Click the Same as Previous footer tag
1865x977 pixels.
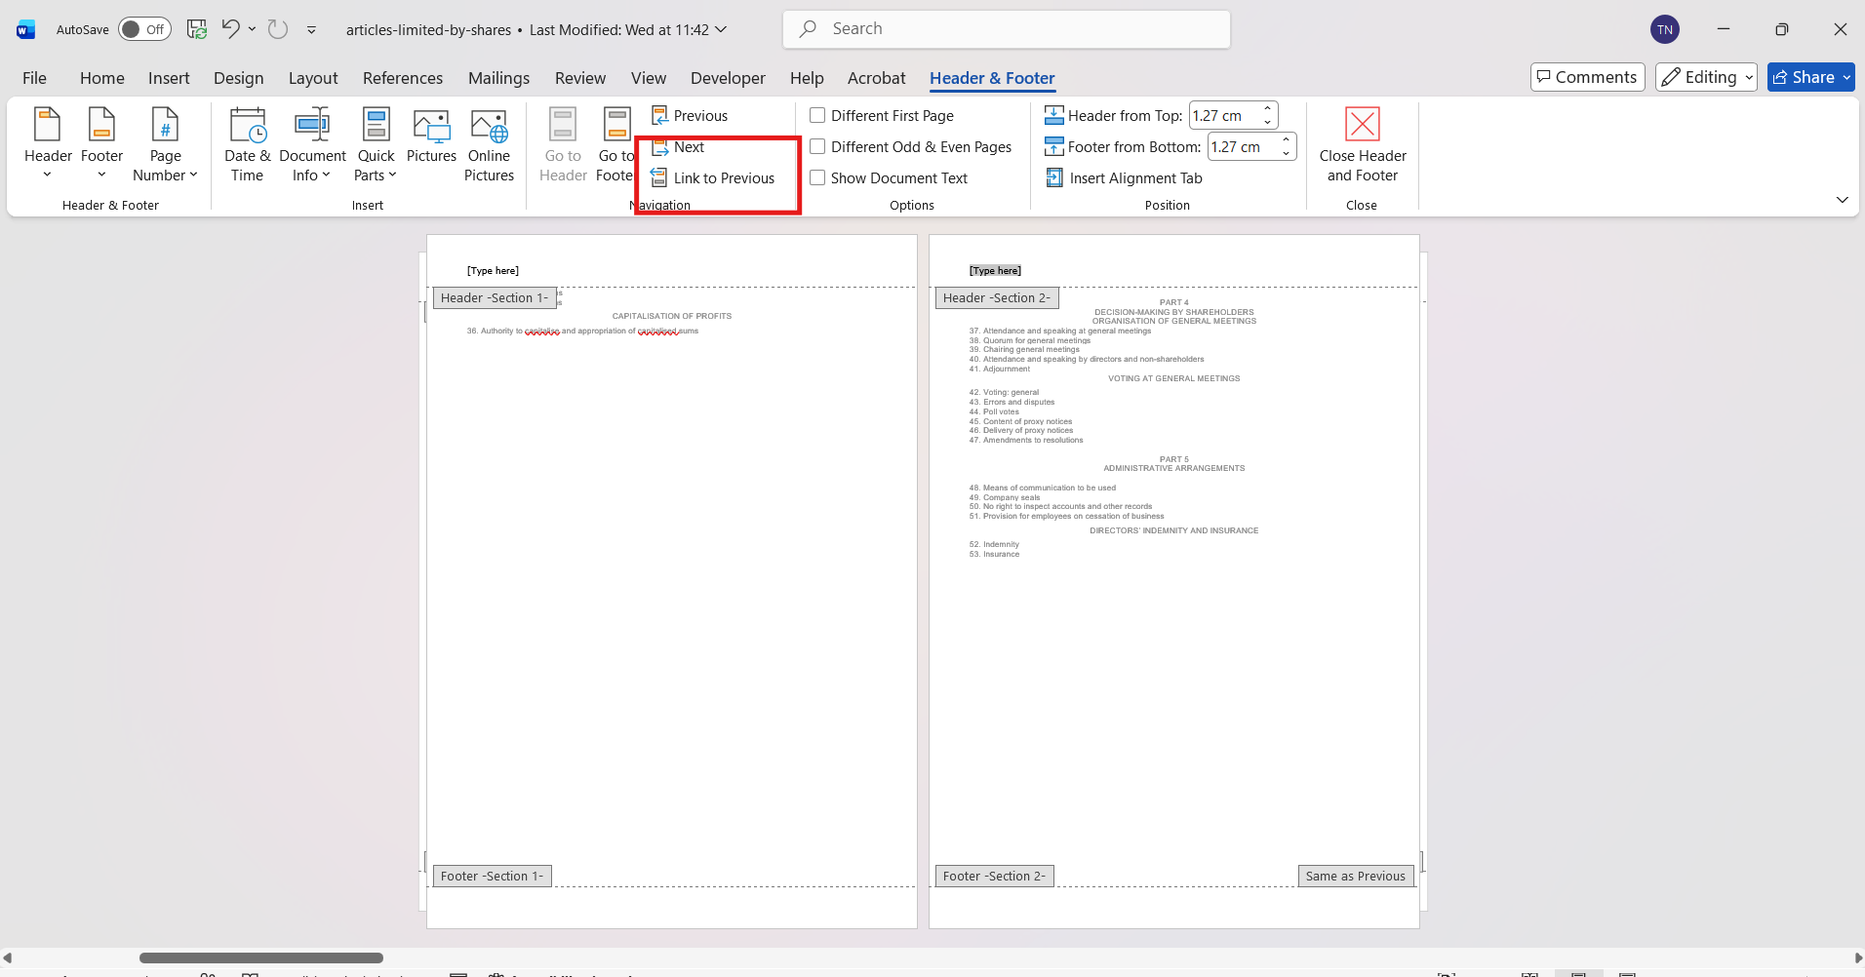coord(1356,877)
